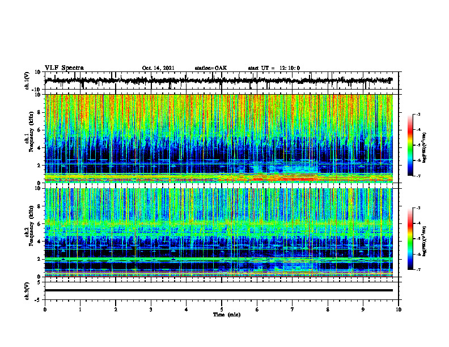The width and height of the screenshot is (449, 347).
Task: Select the date text "Oct. 14, 2021"
Action: point(158,68)
